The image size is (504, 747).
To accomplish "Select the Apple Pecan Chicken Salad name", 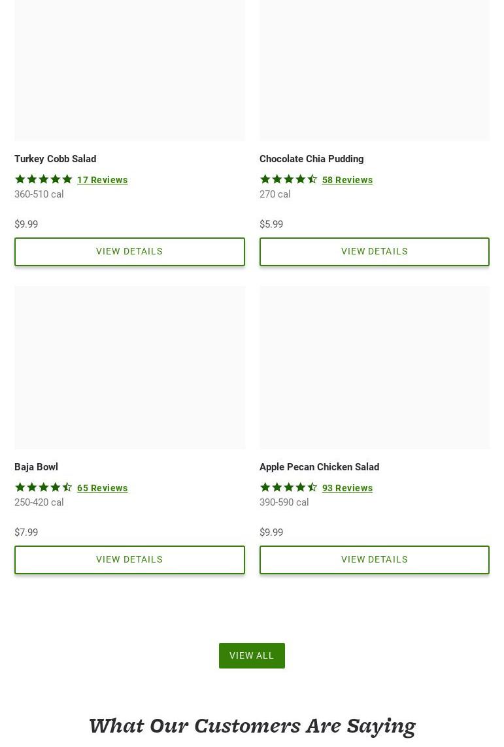I will pos(319,467).
